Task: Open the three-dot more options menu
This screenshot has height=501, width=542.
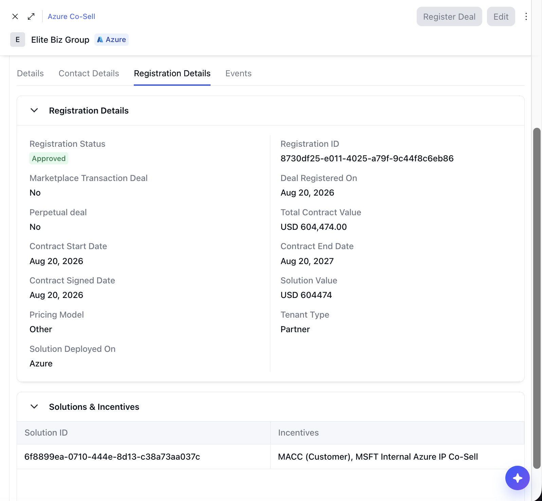Action: tap(526, 17)
